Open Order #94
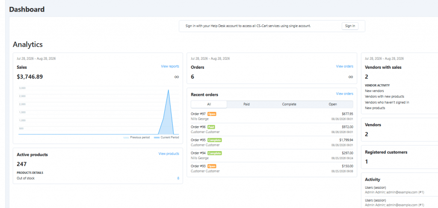This screenshot has height=208, width=438. pyautogui.click(x=198, y=153)
